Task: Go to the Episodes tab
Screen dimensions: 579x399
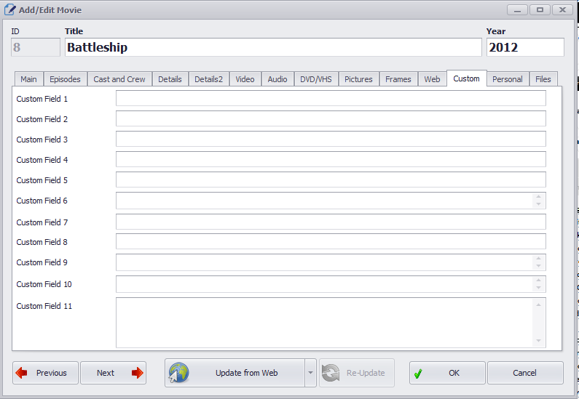Action: (x=65, y=79)
